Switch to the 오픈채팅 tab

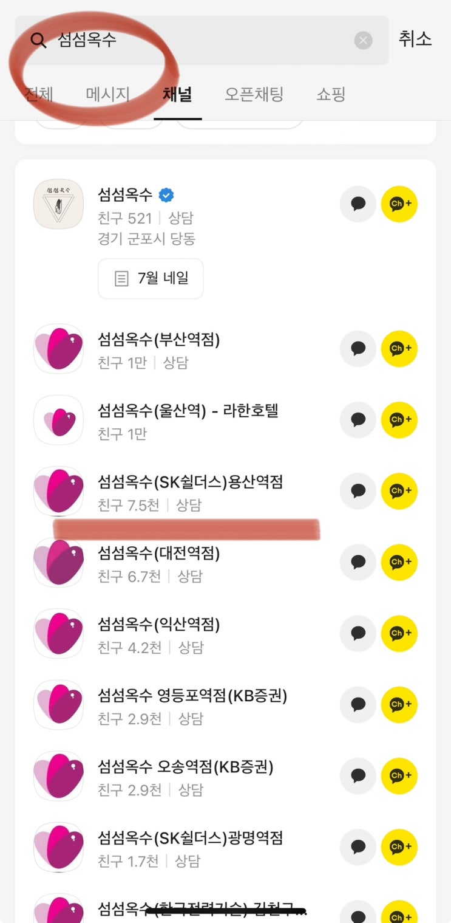click(254, 95)
